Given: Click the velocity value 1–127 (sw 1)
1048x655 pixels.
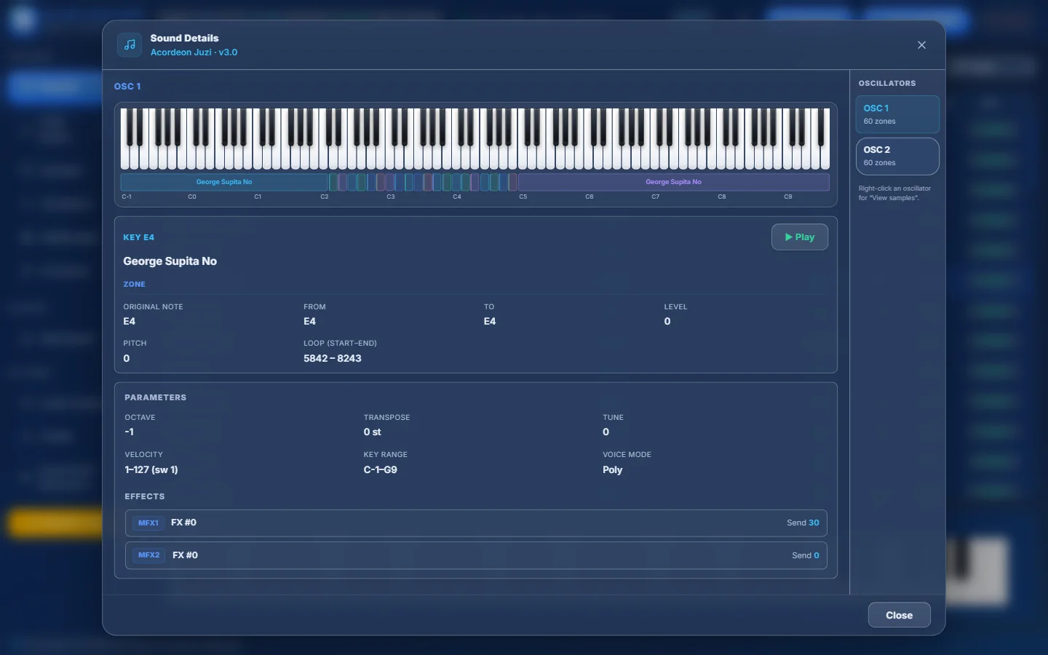Looking at the screenshot, I should pyautogui.click(x=151, y=469).
